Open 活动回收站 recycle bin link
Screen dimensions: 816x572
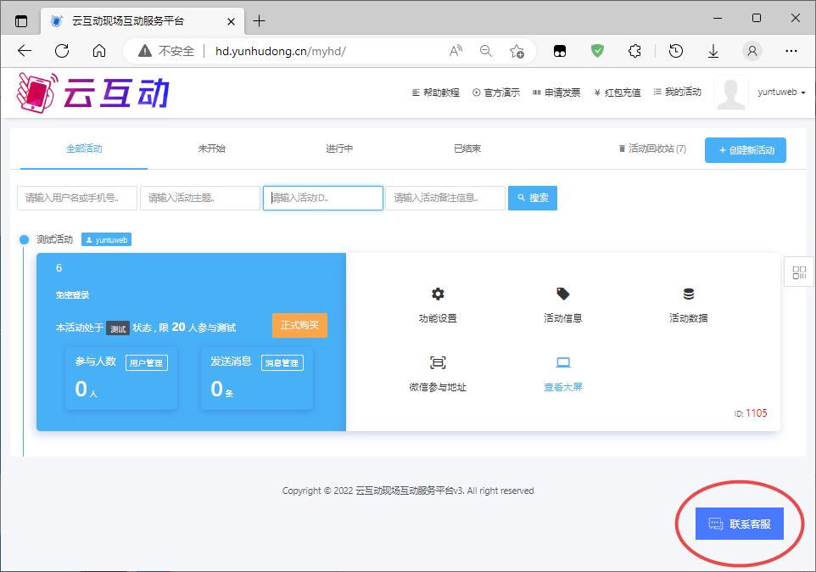[x=652, y=149]
